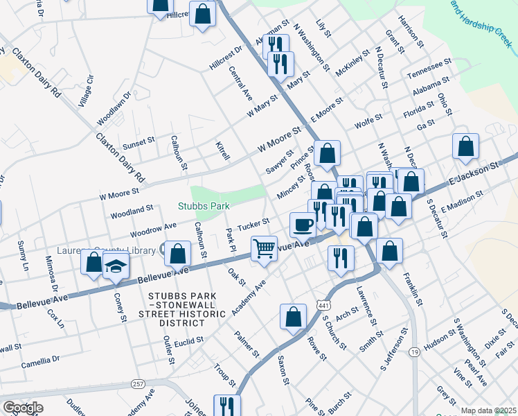518x416 pixels.
Task: Open the graduation cap school marker
Action: pos(116,266)
